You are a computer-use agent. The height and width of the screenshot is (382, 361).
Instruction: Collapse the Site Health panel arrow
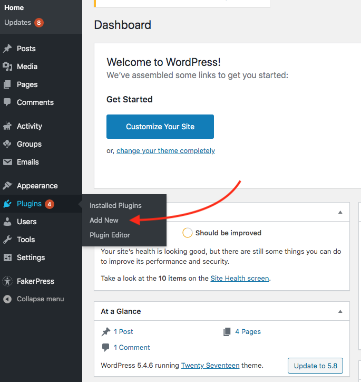[340, 212]
